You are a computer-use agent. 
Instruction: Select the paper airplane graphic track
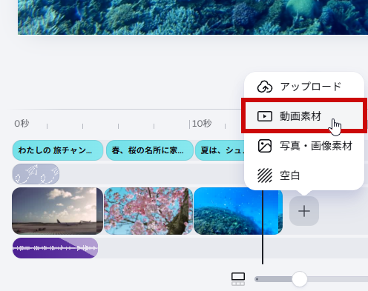(36, 174)
